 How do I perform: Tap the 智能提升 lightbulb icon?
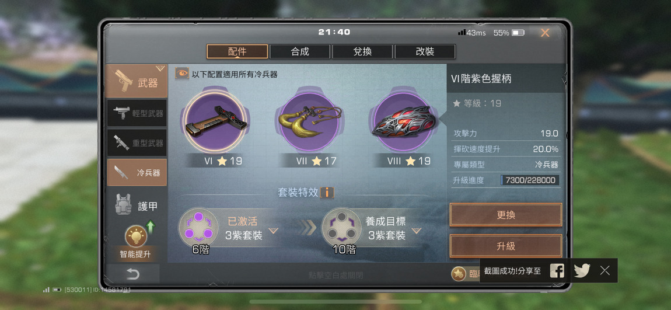136,236
